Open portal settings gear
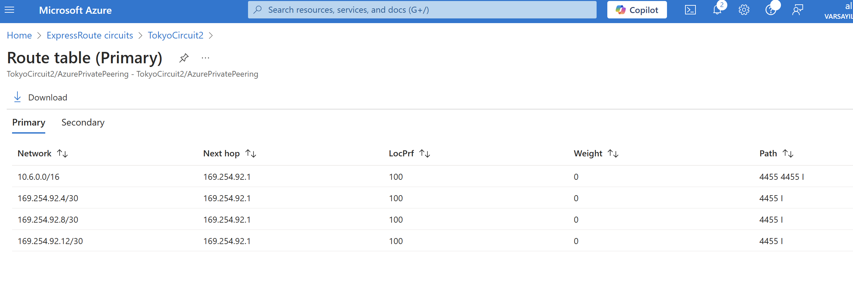Image resolution: width=853 pixels, height=306 pixels. pos(744,10)
